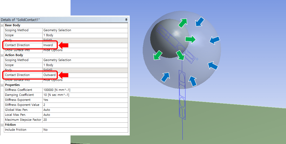Select Base Body Scope value 1 Body

[x=85, y=35]
